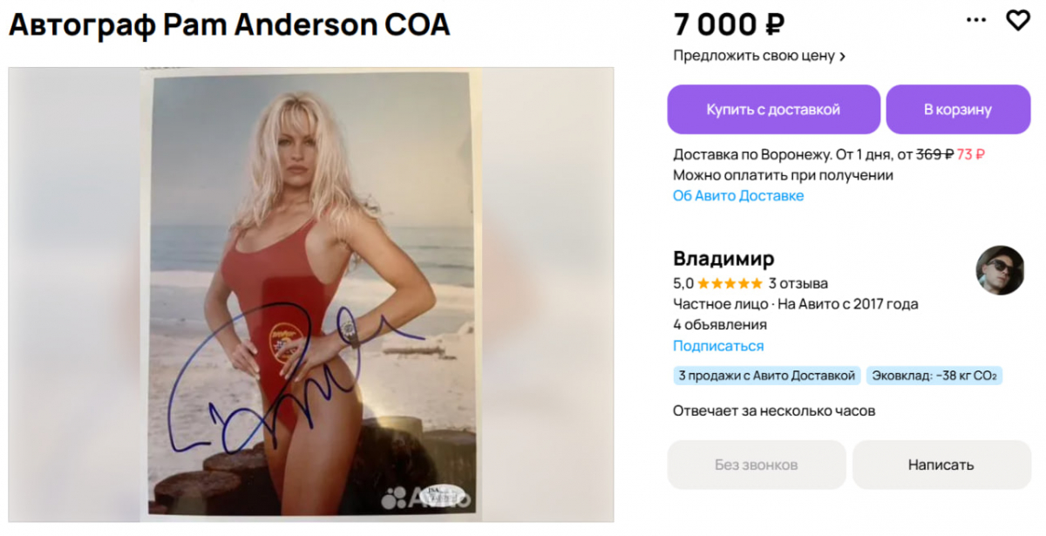Click the Купить с доставкой button

(773, 110)
